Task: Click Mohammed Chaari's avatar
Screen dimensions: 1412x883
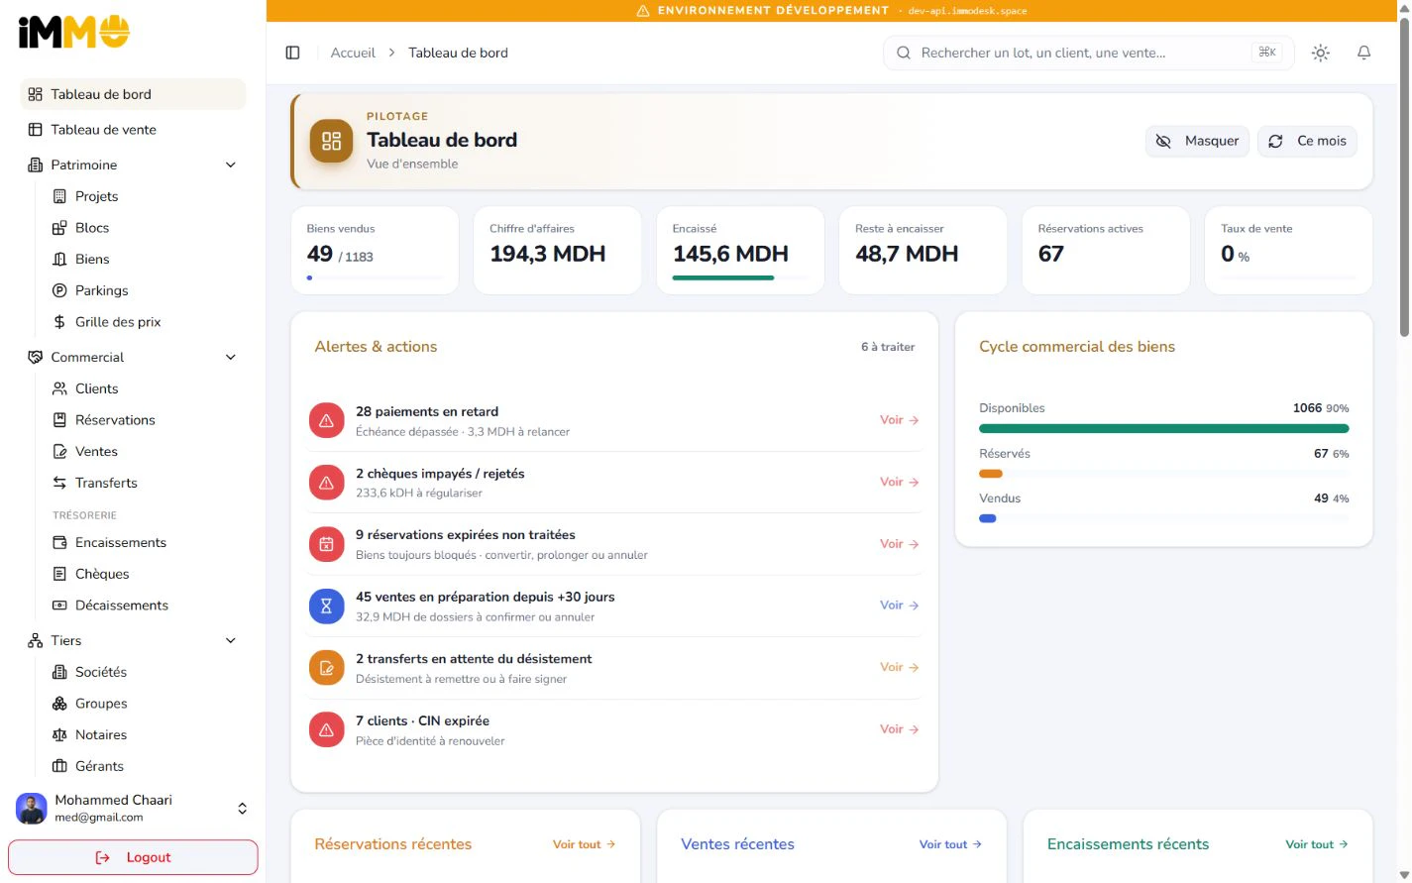Action: [x=32, y=809]
